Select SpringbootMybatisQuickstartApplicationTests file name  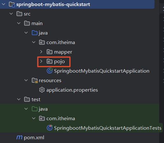[108, 128]
